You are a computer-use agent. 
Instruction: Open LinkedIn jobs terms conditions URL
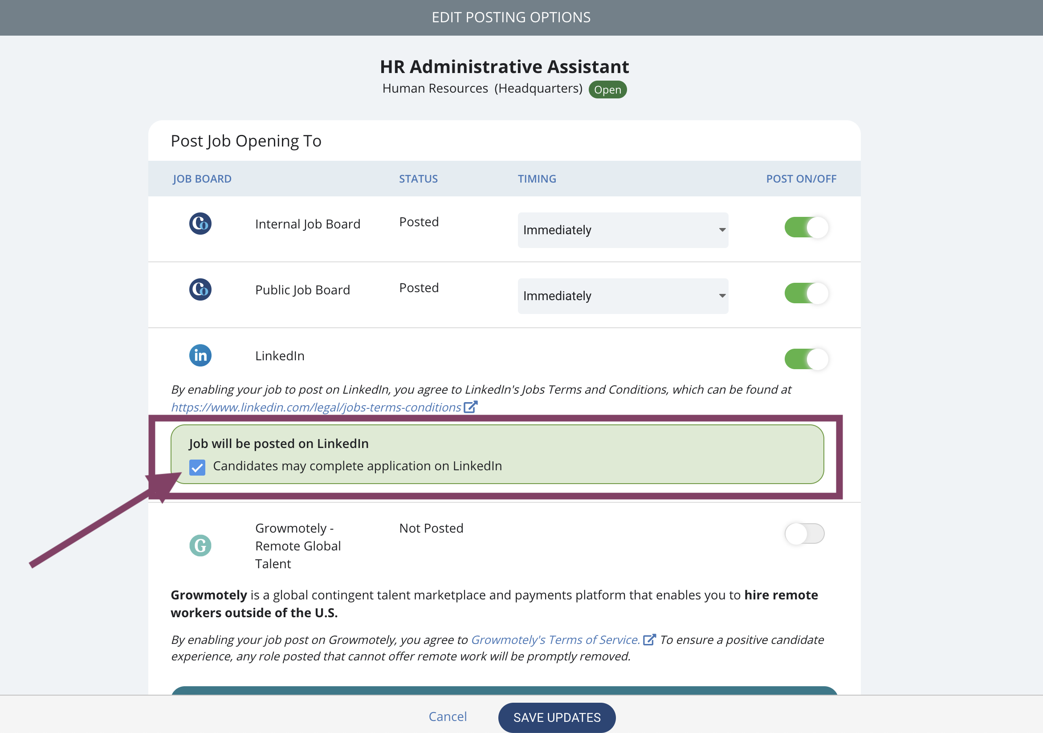[316, 407]
